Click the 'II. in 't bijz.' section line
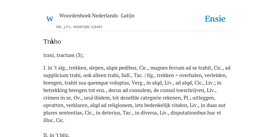 click(x=56, y=135)
